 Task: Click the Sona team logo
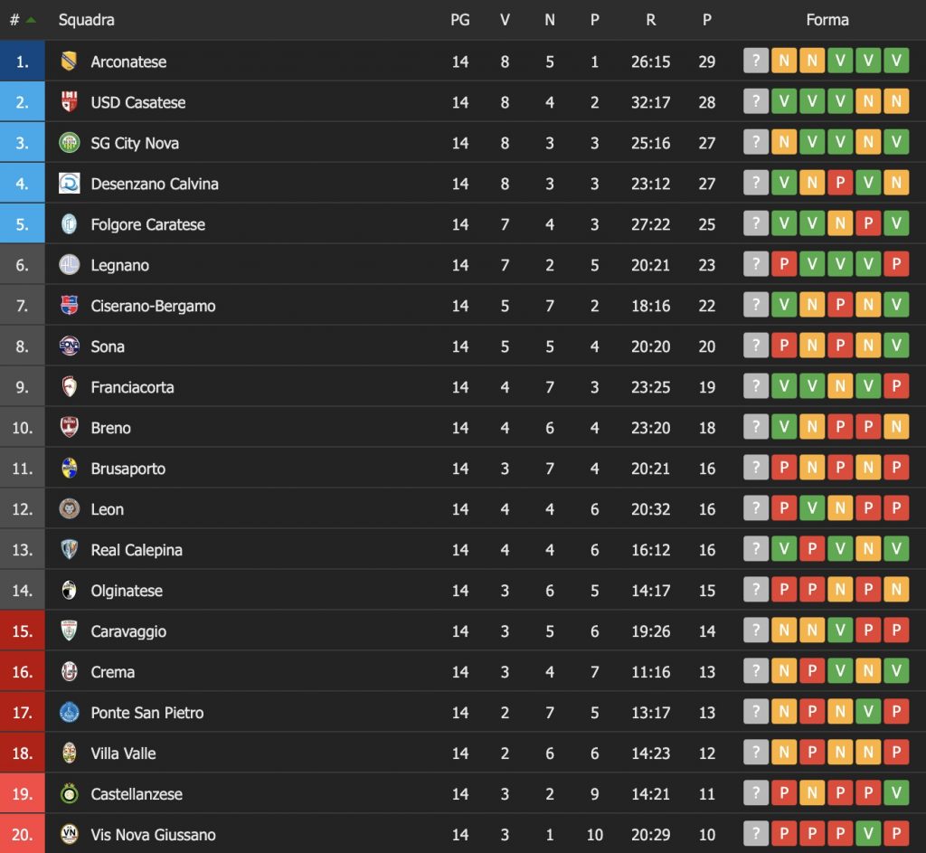coord(69,346)
